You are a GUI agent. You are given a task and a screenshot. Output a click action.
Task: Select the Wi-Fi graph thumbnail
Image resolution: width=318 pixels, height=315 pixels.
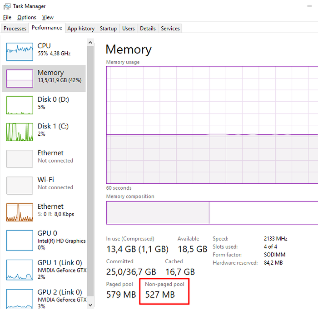[x=20, y=186]
